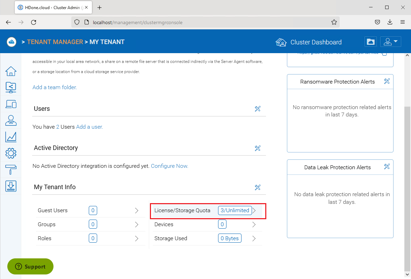Click the Cluster Dashboard icon in the header
This screenshot has height=279, width=411.
click(x=281, y=42)
